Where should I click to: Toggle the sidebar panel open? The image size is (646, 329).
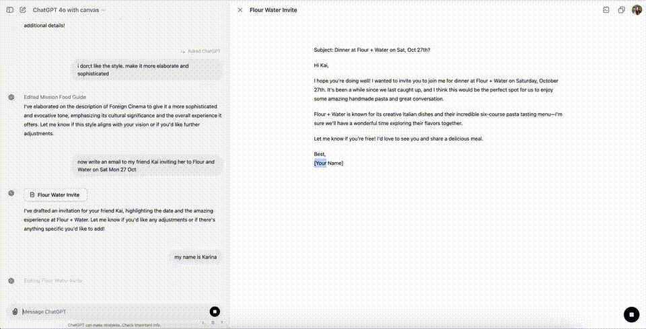(x=9, y=10)
